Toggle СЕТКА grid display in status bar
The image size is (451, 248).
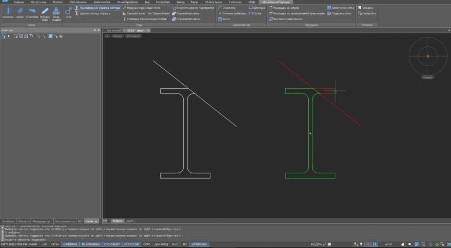tap(55, 244)
